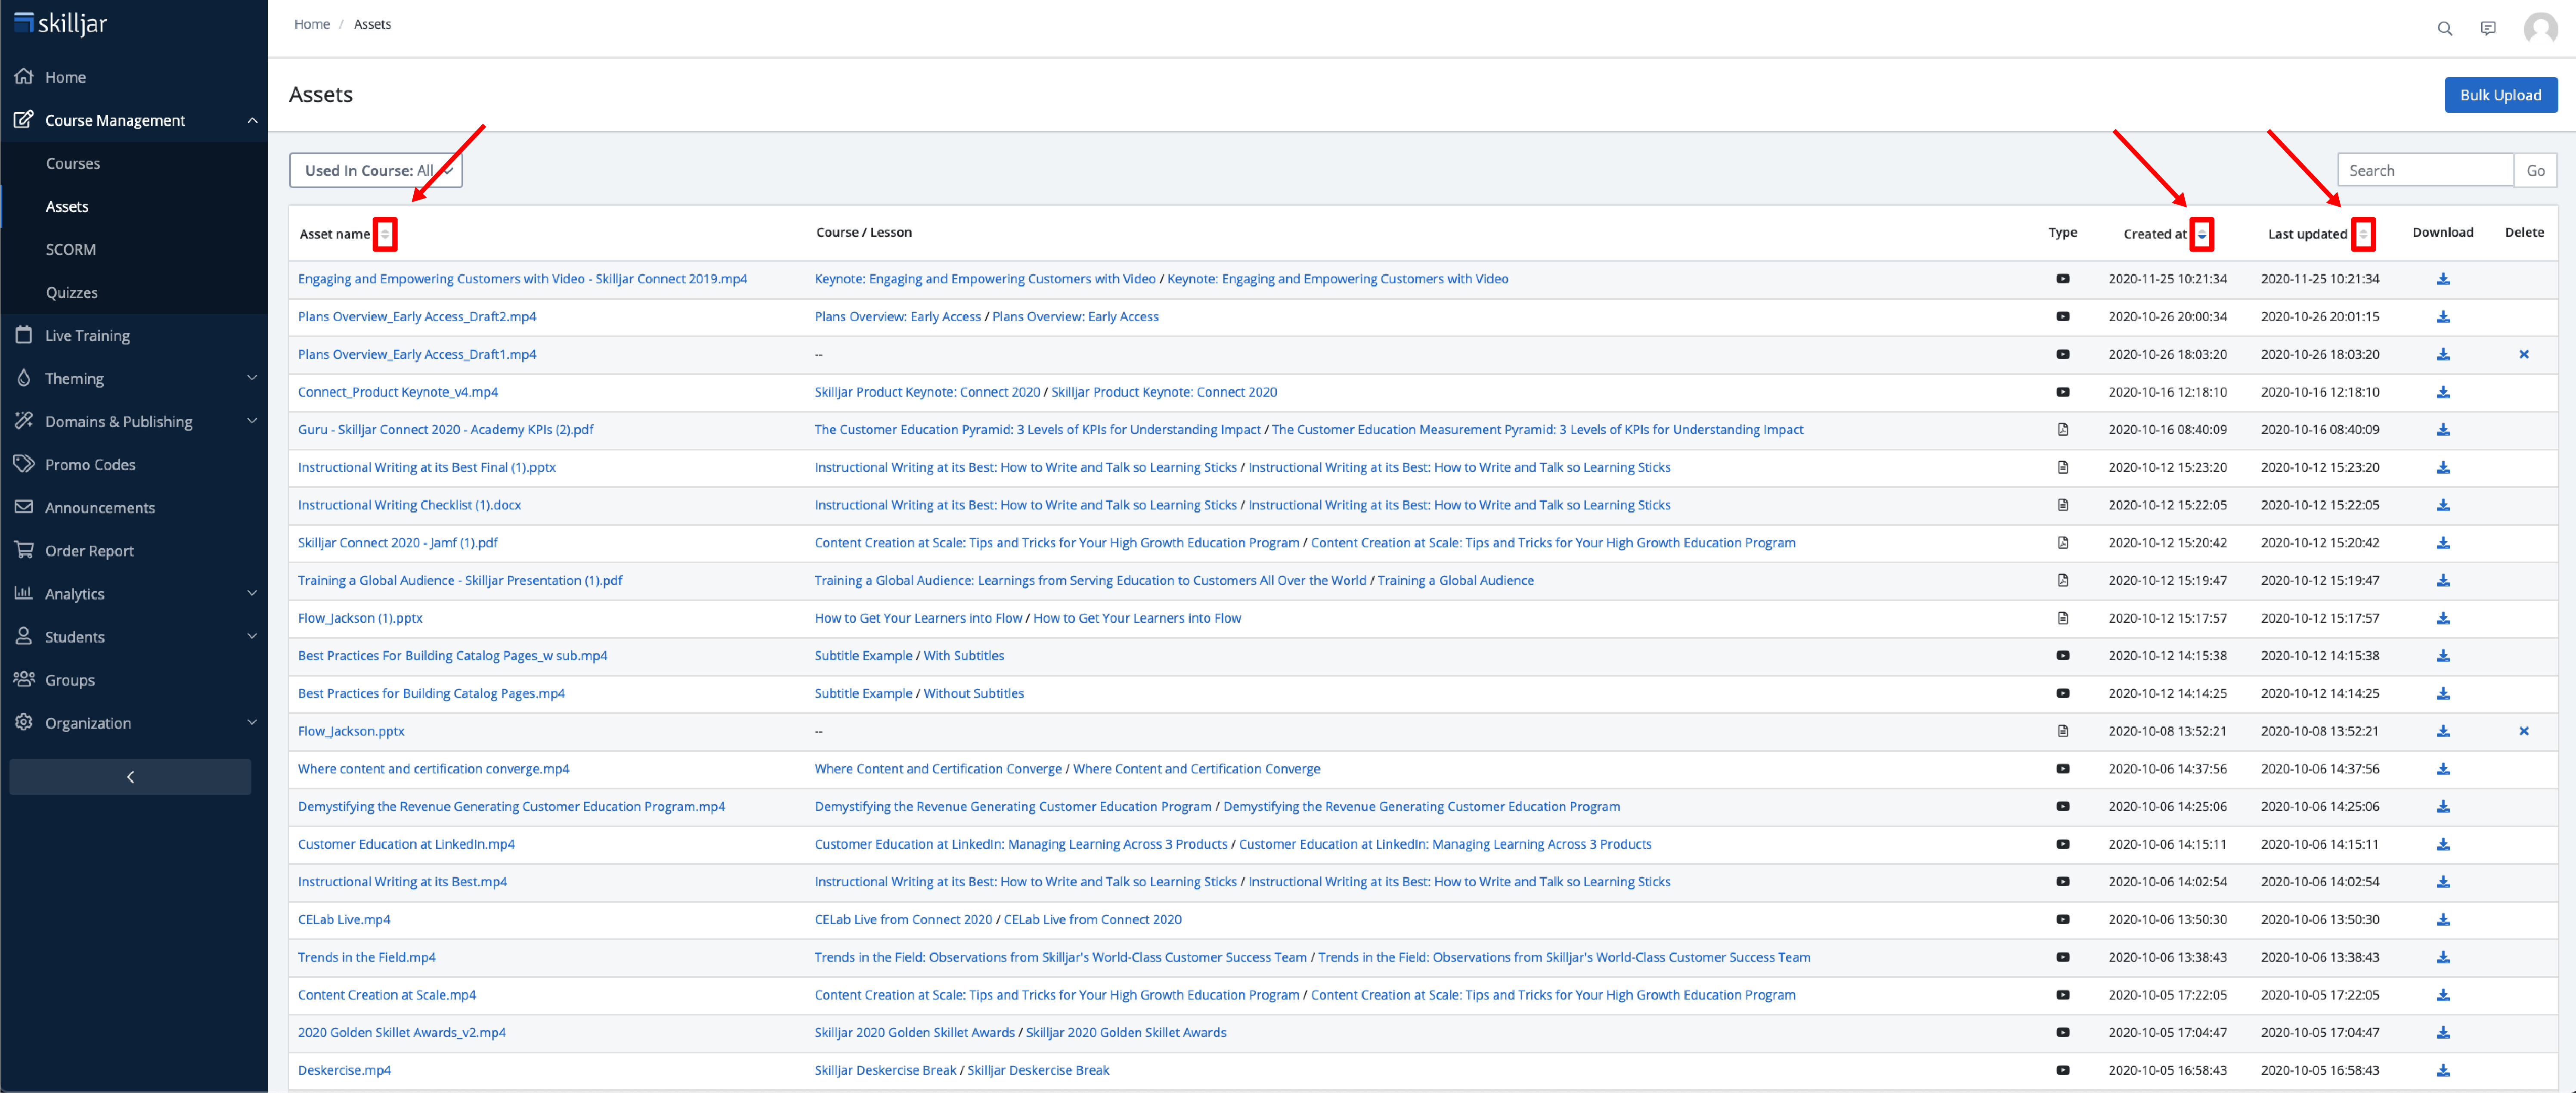Open Skilljar Connect 2020 - Jamf (1).pdf asset
This screenshot has height=1093, width=2576.
pos(398,543)
